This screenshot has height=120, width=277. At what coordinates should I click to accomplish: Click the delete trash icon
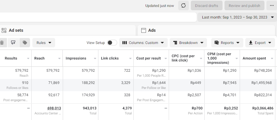coord(2,43)
